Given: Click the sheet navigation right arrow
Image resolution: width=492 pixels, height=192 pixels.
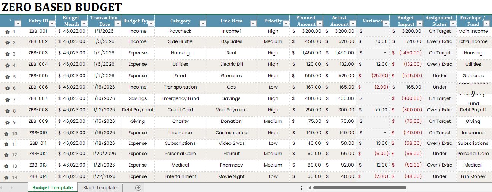Looking at the screenshot, I should [12, 188].
